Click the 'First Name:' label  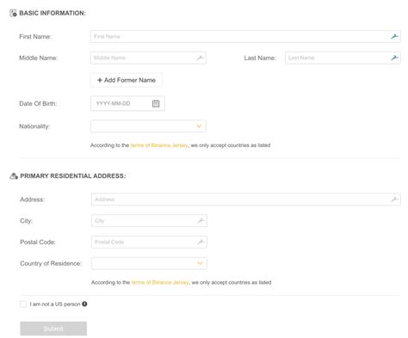[35, 36]
